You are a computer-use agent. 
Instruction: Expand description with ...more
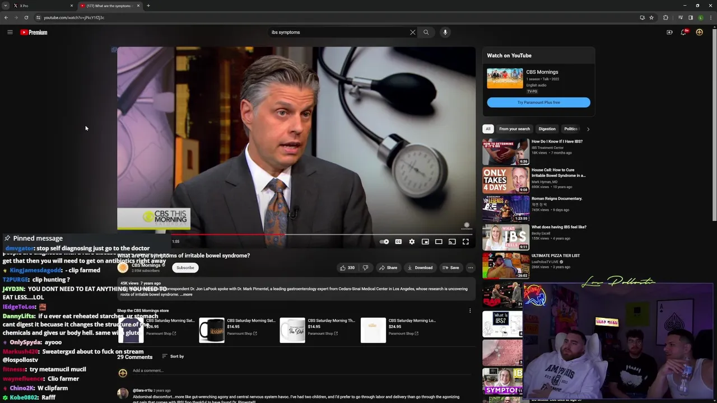[x=187, y=294]
